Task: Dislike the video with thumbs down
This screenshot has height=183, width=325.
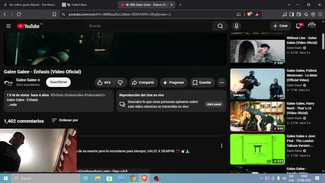Action: click(x=120, y=83)
